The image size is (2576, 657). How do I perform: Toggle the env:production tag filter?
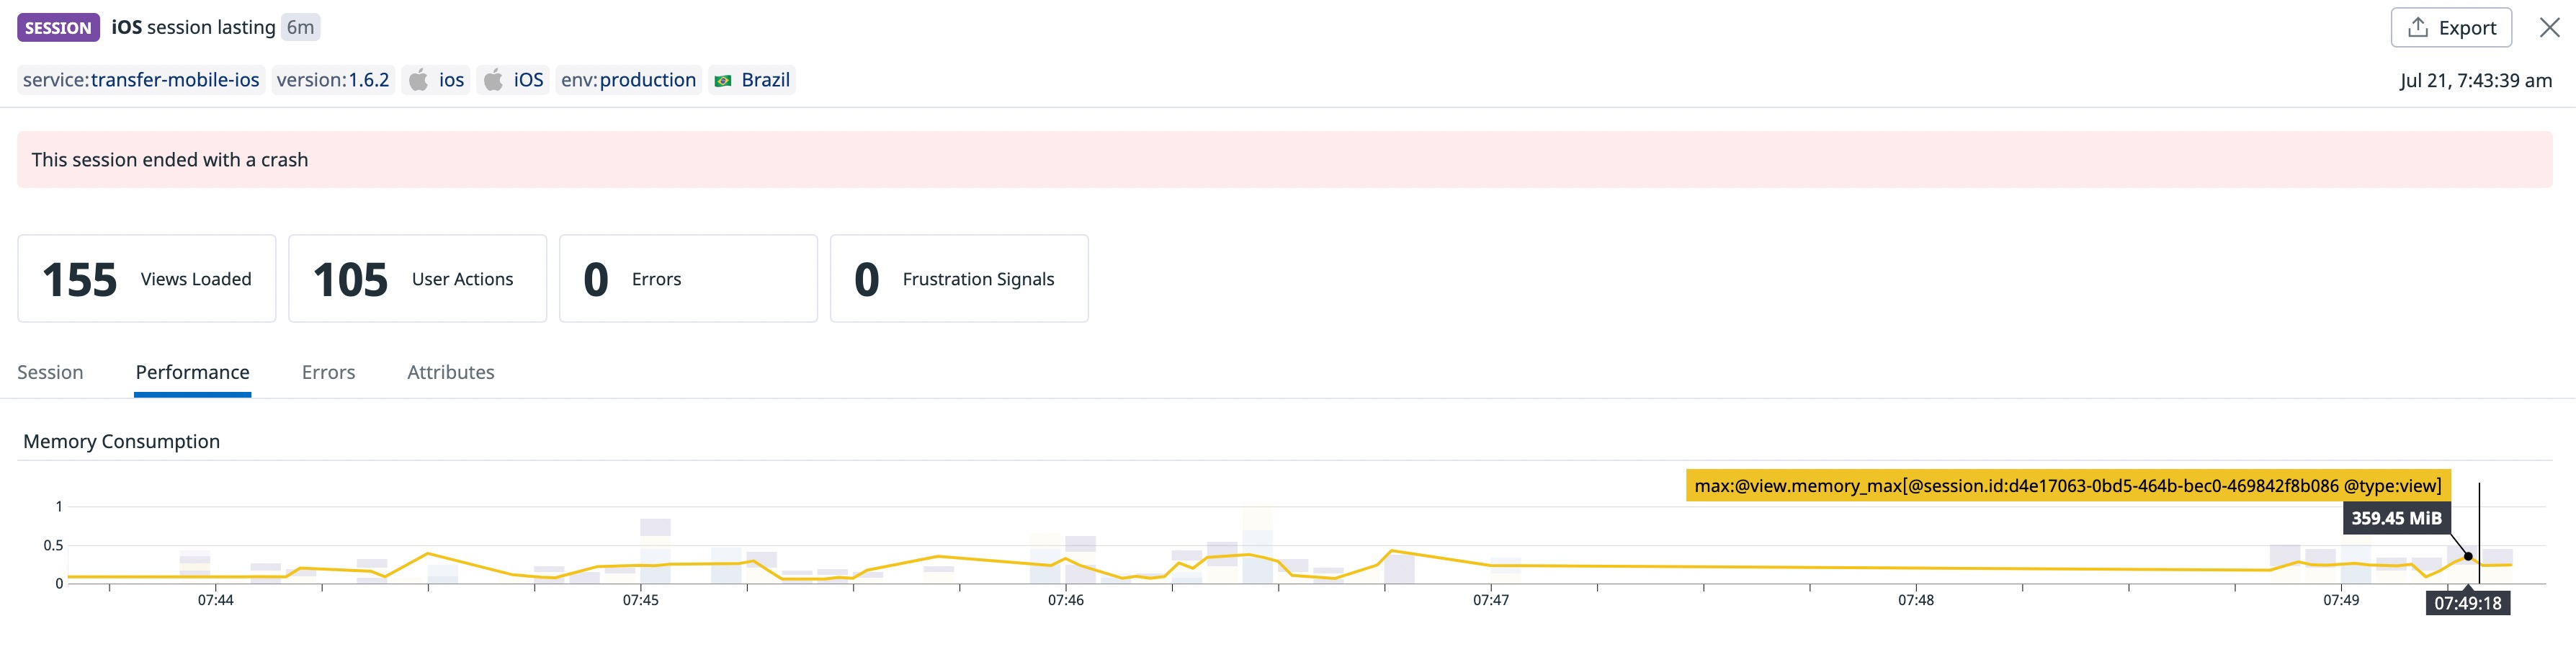click(628, 80)
